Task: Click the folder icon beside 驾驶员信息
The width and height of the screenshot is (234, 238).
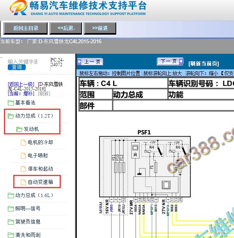Action: point(11,222)
